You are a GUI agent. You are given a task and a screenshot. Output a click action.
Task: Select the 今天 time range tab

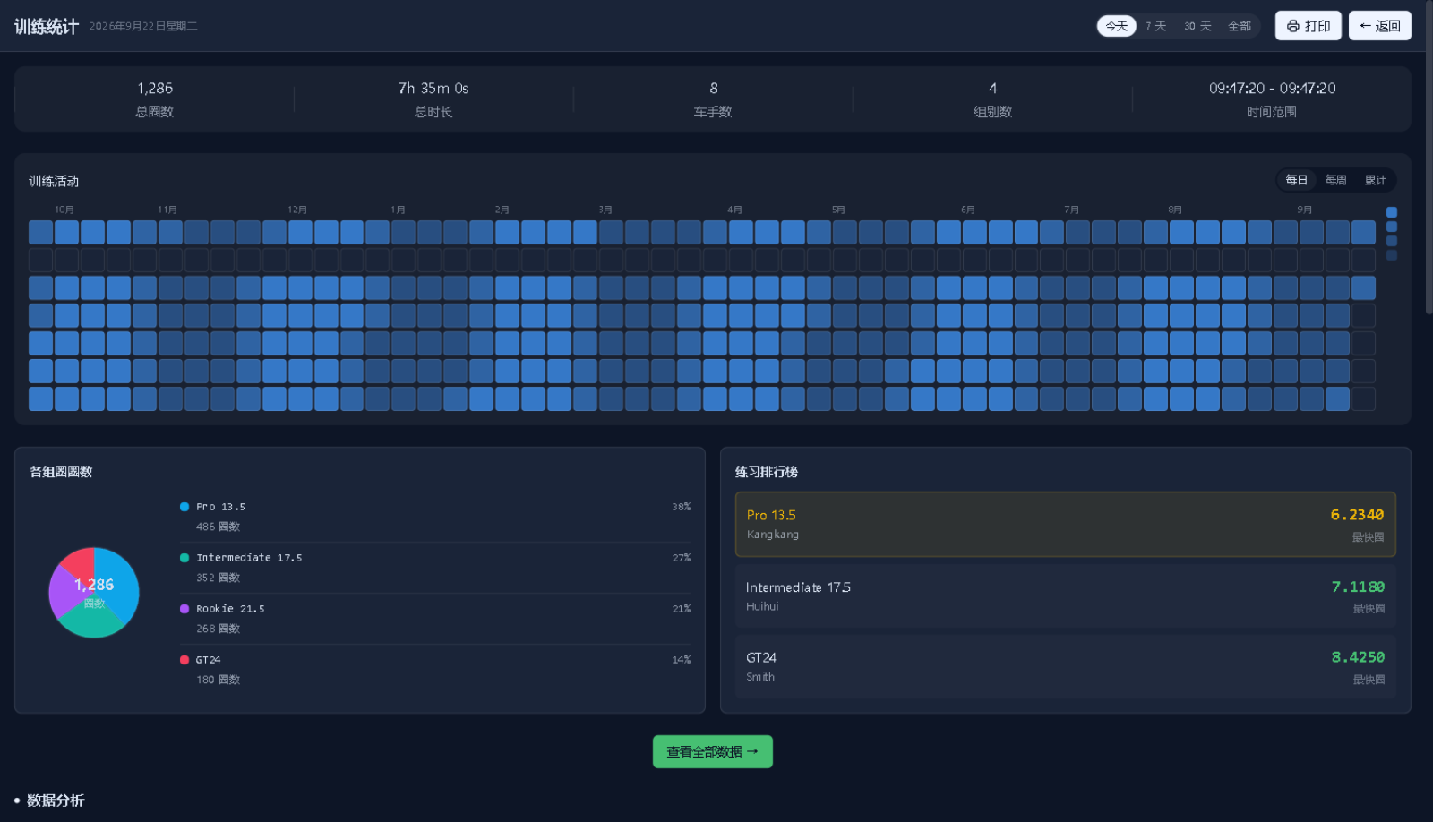tap(1116, 26)
